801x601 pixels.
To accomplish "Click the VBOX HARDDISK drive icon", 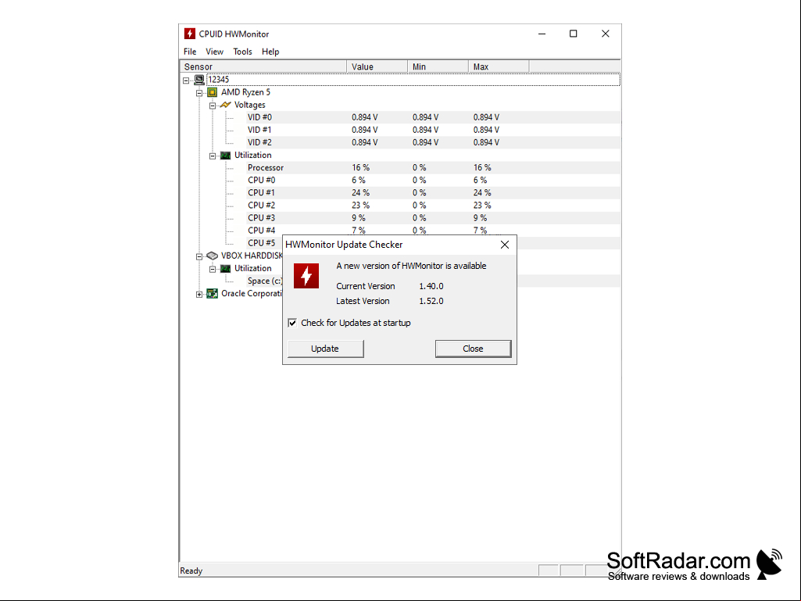I will tap(212, 256).
